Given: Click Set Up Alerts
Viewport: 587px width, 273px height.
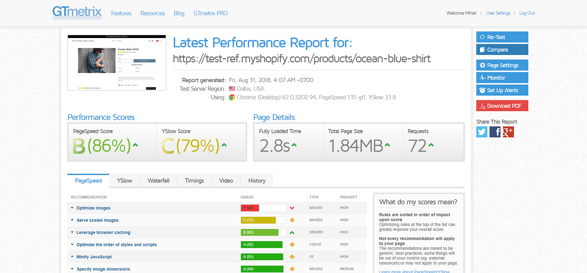Looking at the screenshot, I should click(x=502, y=90).
